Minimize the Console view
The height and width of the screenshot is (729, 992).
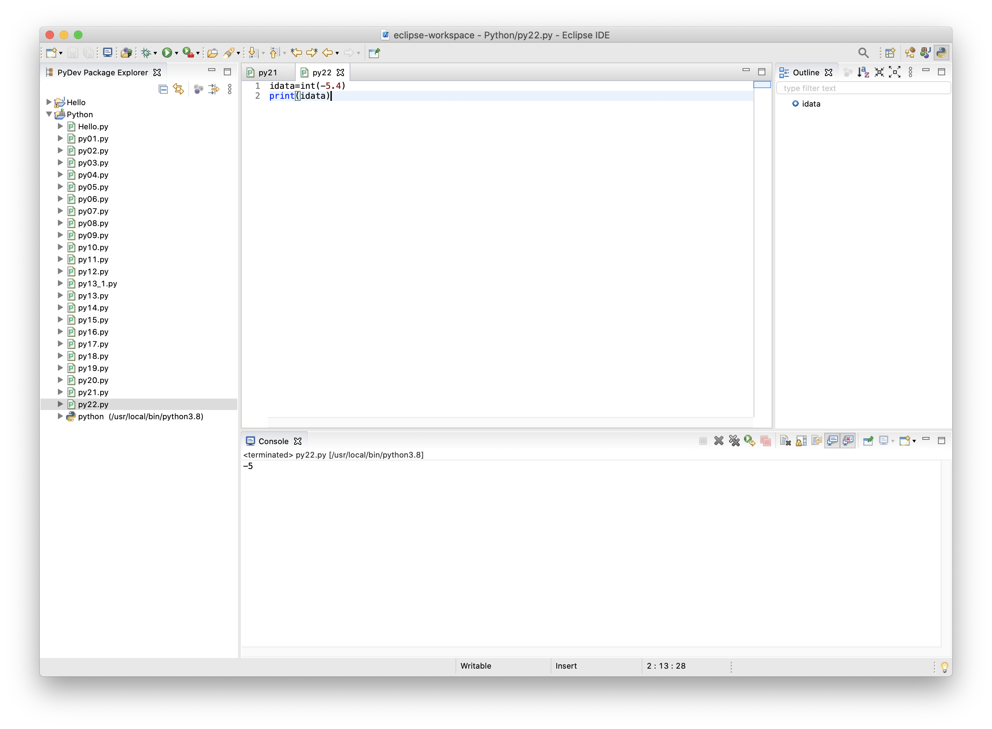click(926, 439)
